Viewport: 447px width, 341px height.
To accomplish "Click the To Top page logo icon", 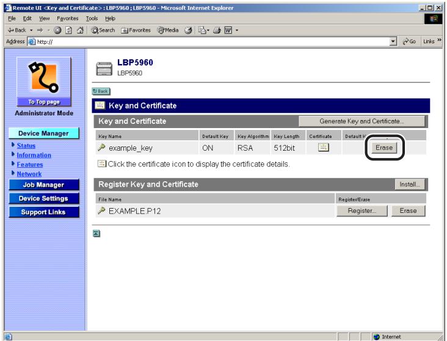I will coord(44,81).
